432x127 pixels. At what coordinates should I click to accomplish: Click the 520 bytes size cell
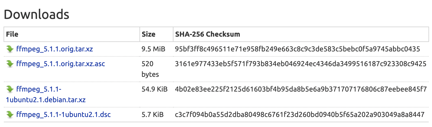(150, 69)
